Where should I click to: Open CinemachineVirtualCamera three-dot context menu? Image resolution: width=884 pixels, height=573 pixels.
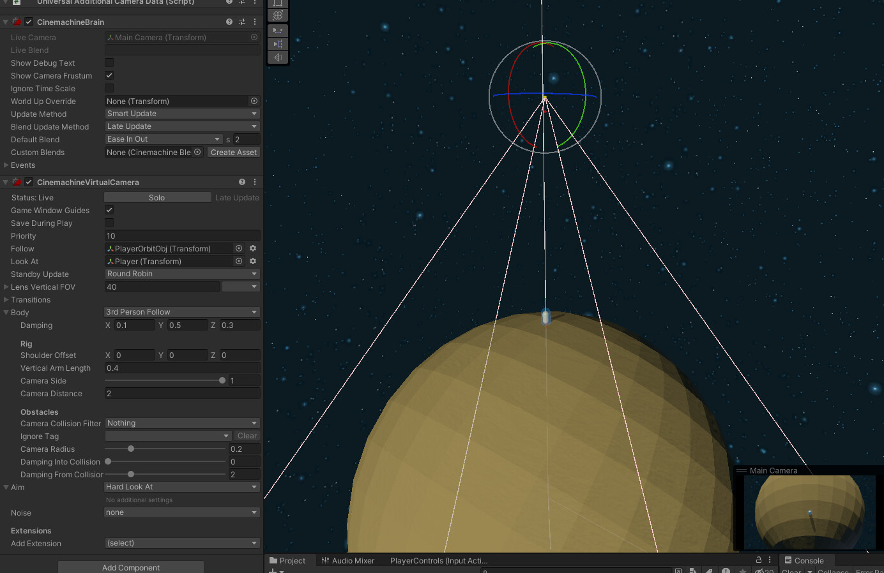tap(255, 182)
